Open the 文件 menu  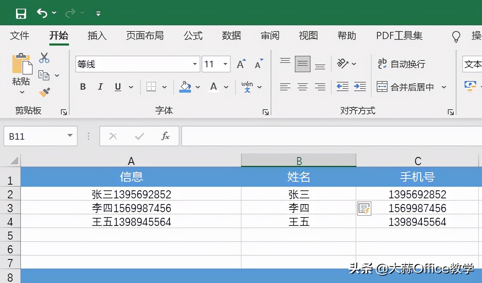point(20,36)
